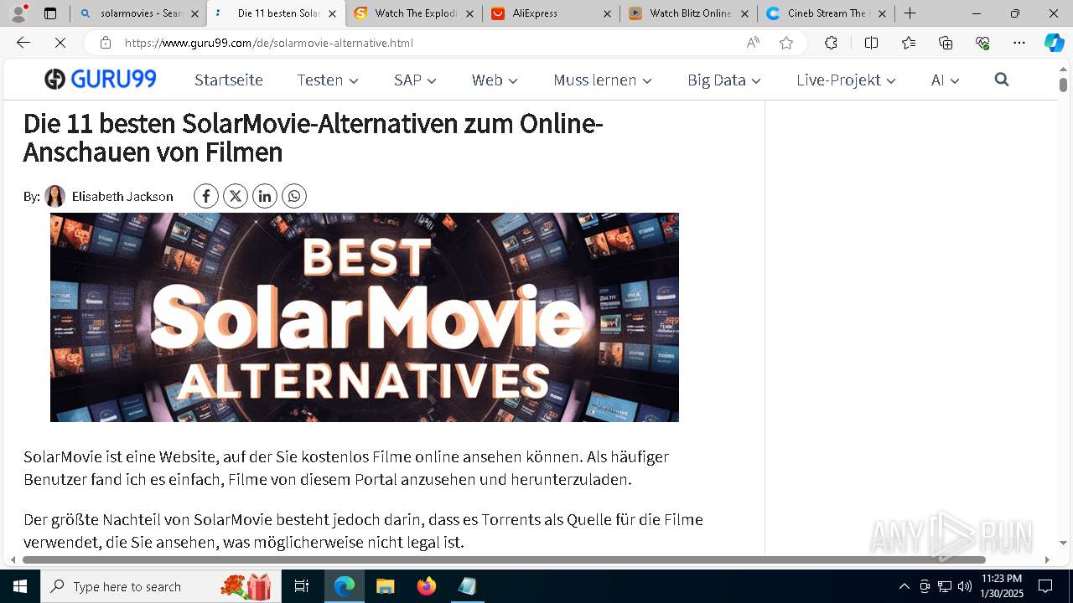Go back with the browser back arrow
Image resolution: width=1073 pixels, height=603 pixels.
(23, 43)
